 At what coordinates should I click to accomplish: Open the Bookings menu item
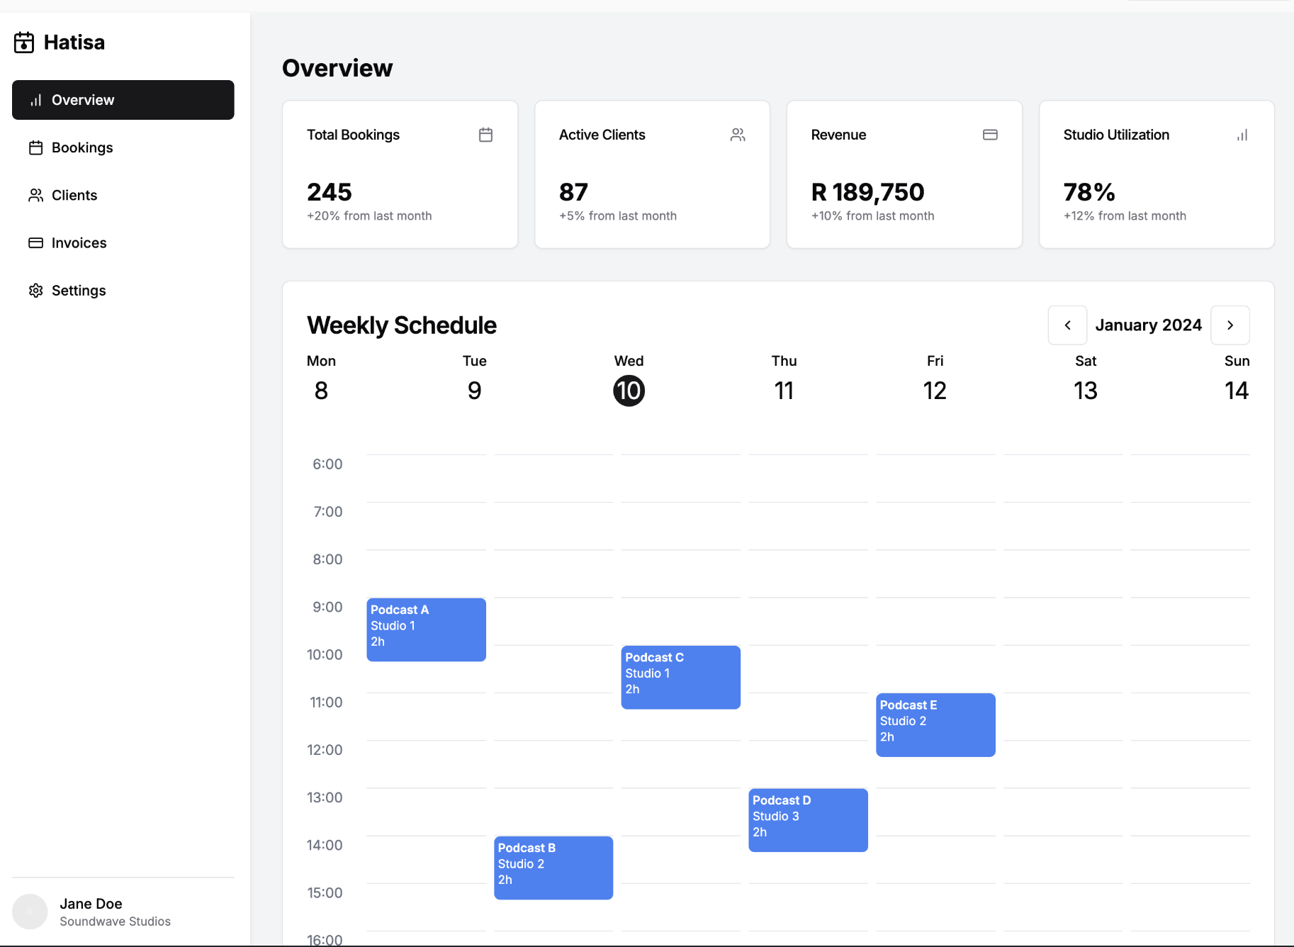pos(123,147)
